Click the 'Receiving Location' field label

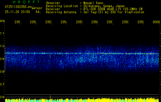pyautogui.click(x=62, y=6)
